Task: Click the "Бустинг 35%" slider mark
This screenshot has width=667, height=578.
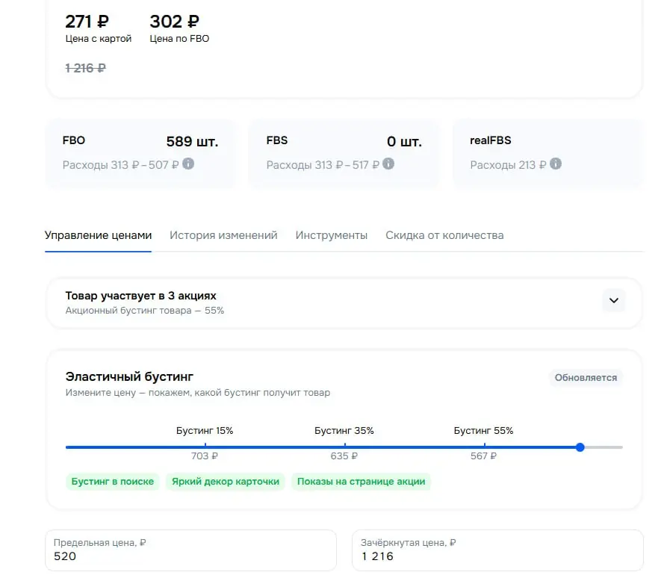Action: tap(344, 431)
